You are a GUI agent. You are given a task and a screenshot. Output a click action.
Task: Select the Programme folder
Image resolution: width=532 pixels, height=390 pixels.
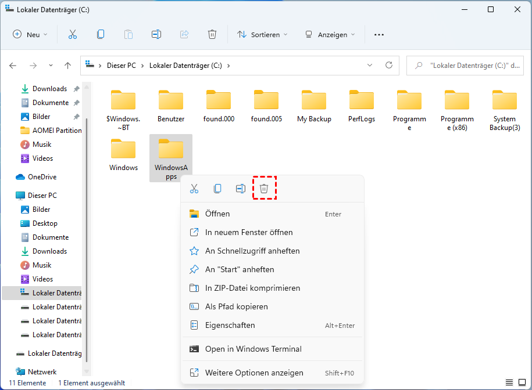(409, 110)
